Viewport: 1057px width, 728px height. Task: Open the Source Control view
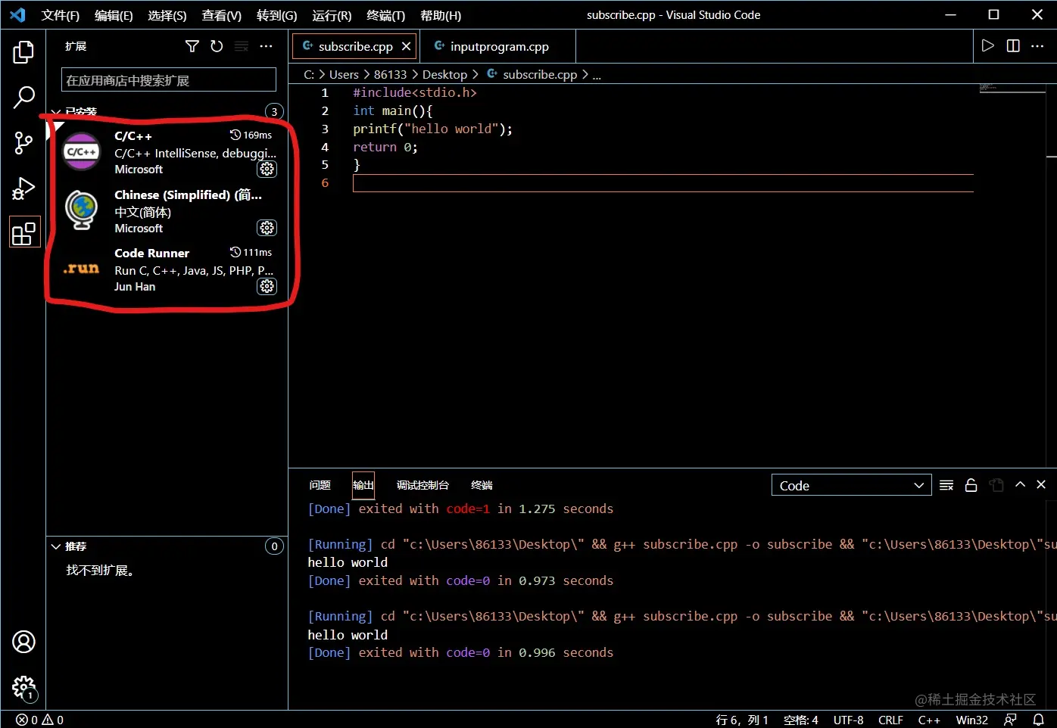point(23,142)
